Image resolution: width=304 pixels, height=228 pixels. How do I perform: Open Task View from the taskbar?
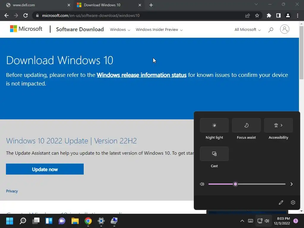coord(36,221)
